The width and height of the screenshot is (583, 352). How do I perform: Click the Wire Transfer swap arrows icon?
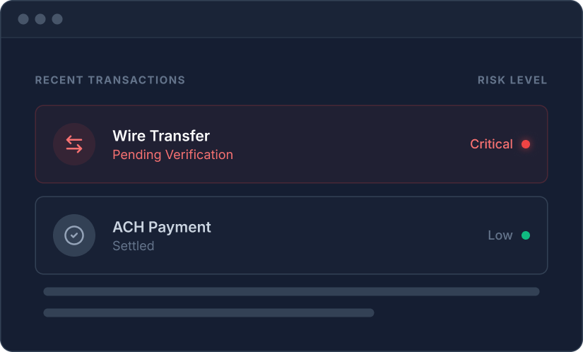pos(74,144)
